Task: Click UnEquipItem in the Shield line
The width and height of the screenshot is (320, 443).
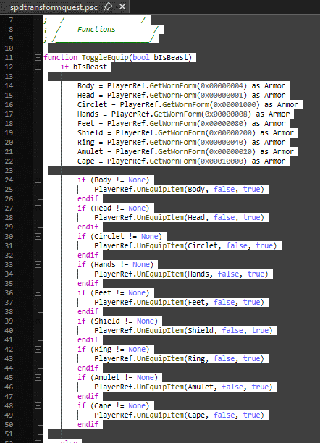Action: [160, 331]
